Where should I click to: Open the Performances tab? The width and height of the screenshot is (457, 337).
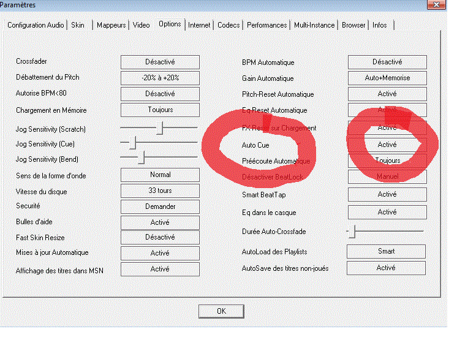[267, 25]
